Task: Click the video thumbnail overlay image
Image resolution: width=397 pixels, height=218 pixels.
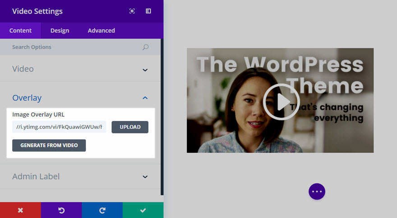Action: pos(280,100)
